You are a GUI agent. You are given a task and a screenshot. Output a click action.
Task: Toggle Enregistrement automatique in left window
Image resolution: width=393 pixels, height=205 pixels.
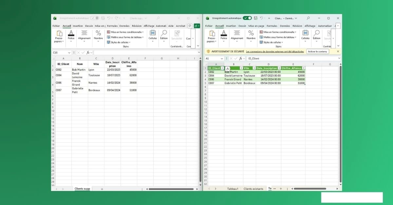pos(94,18)
